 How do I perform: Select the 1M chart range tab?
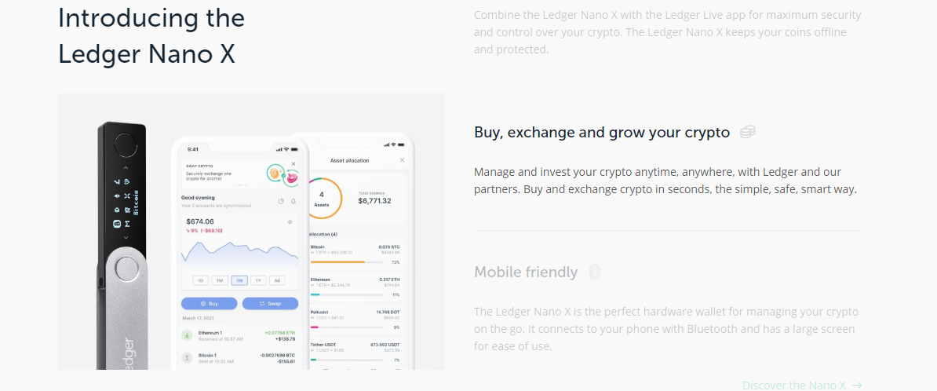(239, 280)
